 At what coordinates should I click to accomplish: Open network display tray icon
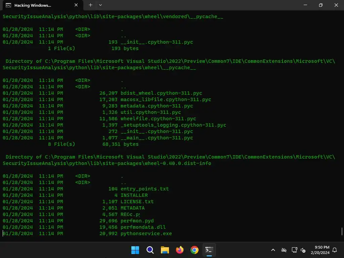point(294,250)
